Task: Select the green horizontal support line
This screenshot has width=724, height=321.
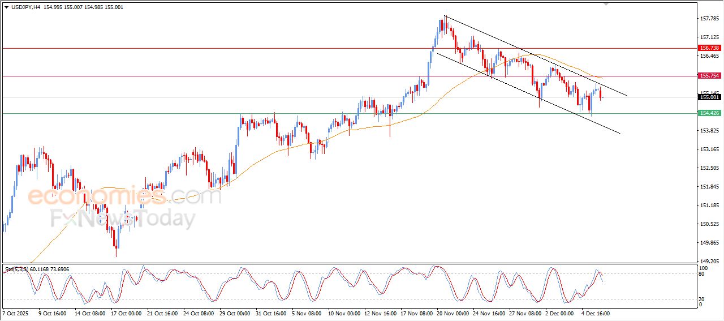Action: pos(170,114)
